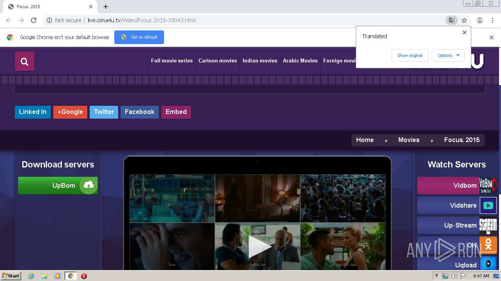Share via the Facebook button
501x281 pixels.
140,112
